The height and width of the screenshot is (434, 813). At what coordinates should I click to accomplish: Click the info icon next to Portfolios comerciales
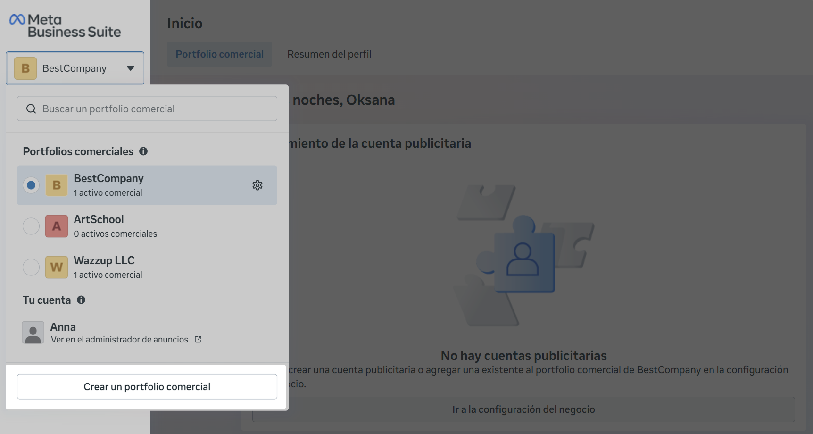(x=143, y=151)
